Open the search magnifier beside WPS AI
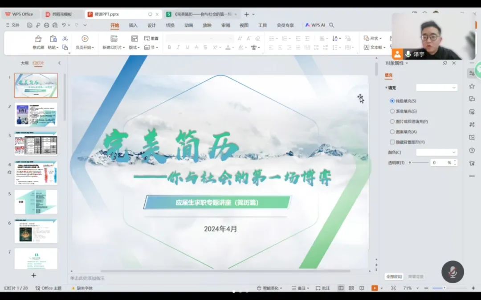Screen dimensions: 481x300 [331, 25]
